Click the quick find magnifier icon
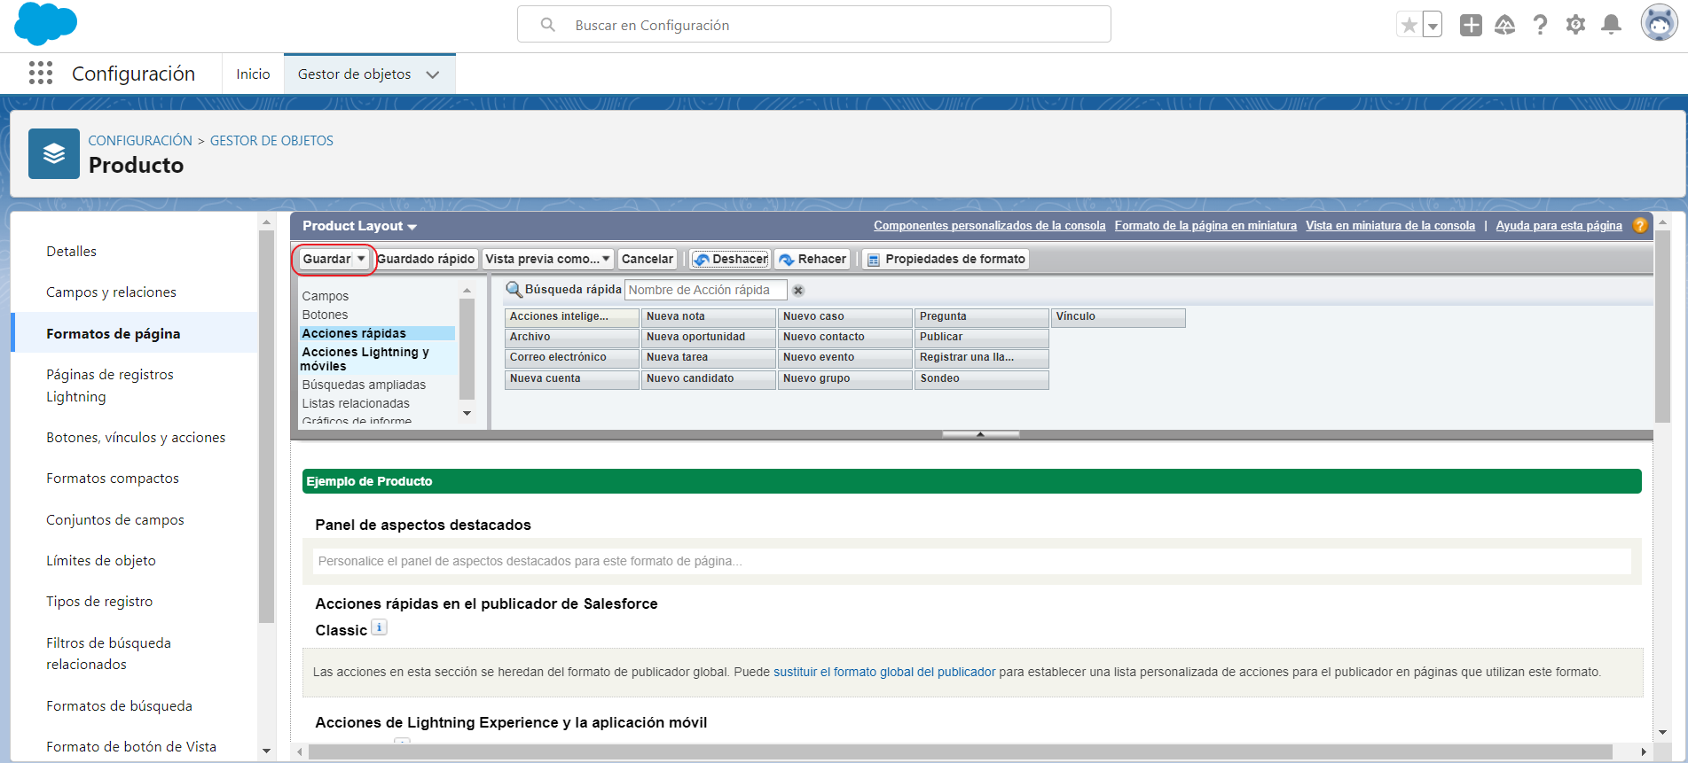The height and width of the screenshot is (763, 1688). 514,290
